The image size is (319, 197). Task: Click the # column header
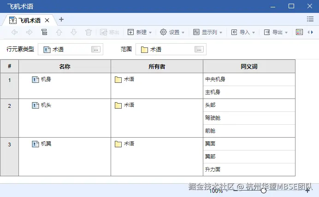(9, 66)
